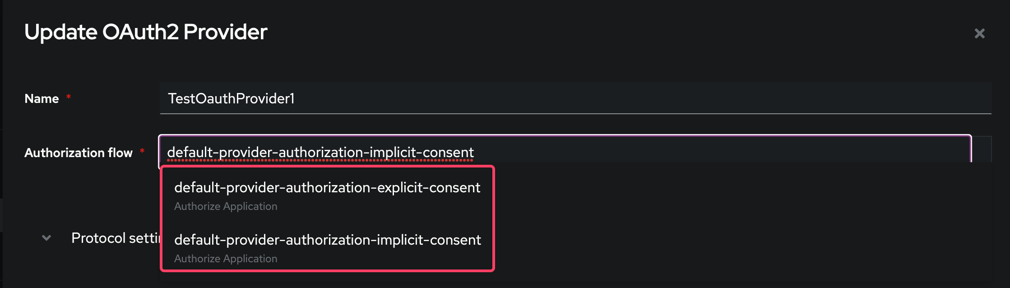Image resolution: width=1010 pixels, height=288 pixels.
Task: Click the Name input containing TestOauthProvider1
Action: tap(406, 98)
